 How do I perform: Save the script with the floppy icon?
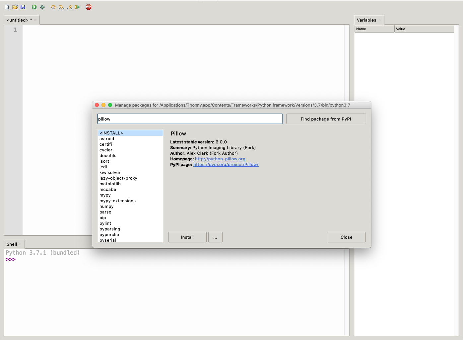[23, 7]
